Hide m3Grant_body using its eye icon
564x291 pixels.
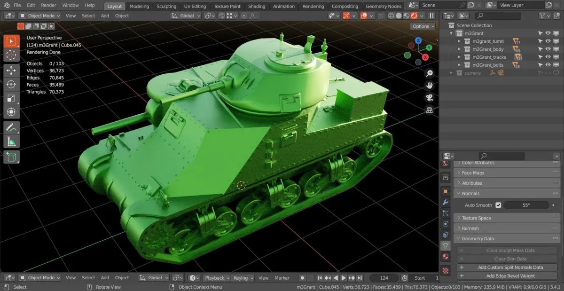click(548, 49)
